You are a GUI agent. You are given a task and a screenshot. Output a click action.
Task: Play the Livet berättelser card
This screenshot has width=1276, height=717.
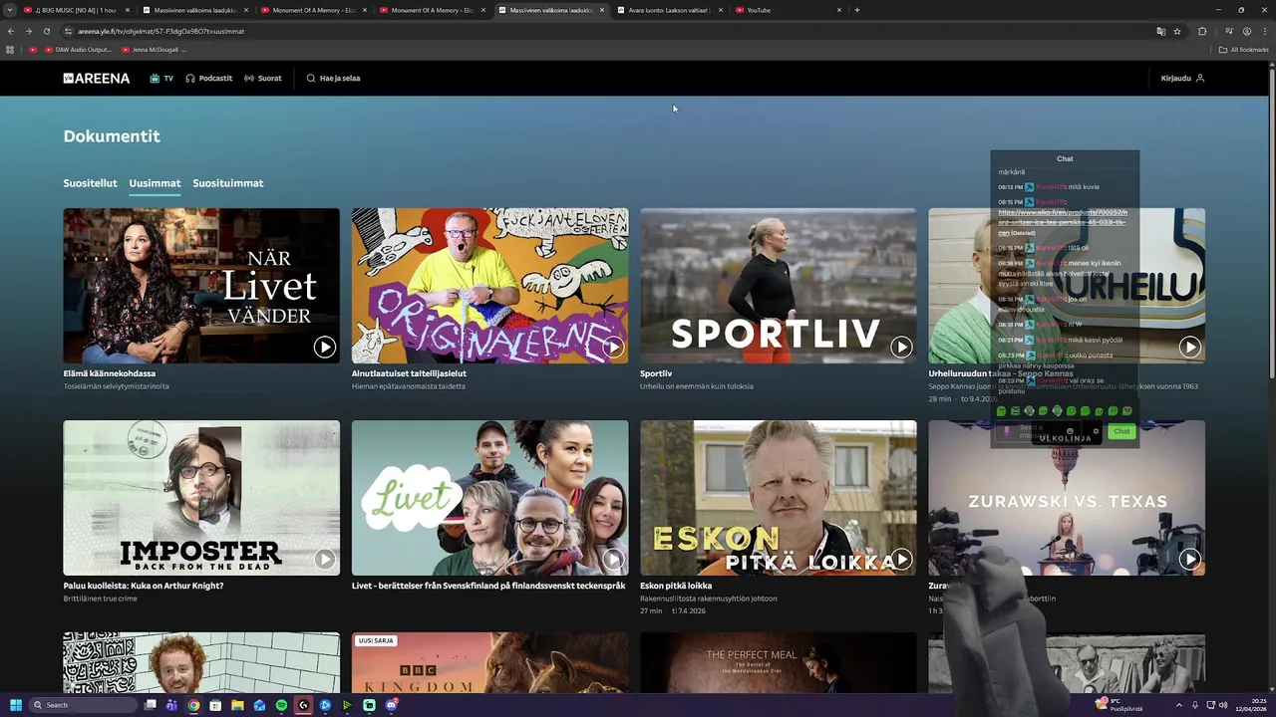613,559
